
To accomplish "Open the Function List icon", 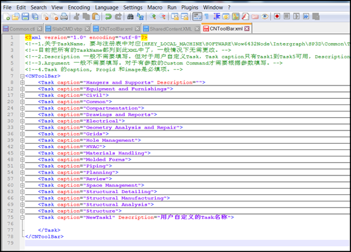I will click(x=245, y=16).
